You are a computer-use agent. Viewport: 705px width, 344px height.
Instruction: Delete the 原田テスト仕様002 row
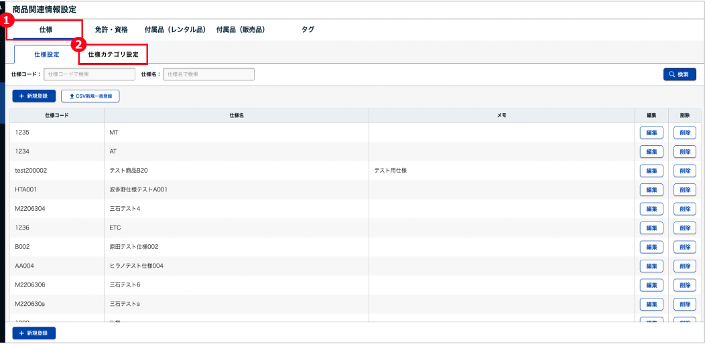[684, 246]
